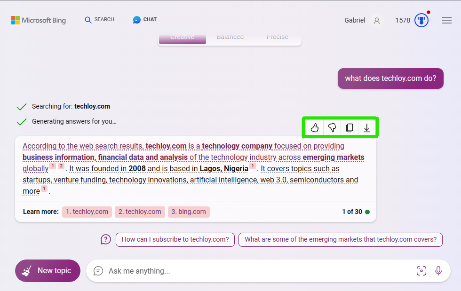Click the 'Gabriel' account name
Viewport: 461px width, 291px height.
point(355,20)
